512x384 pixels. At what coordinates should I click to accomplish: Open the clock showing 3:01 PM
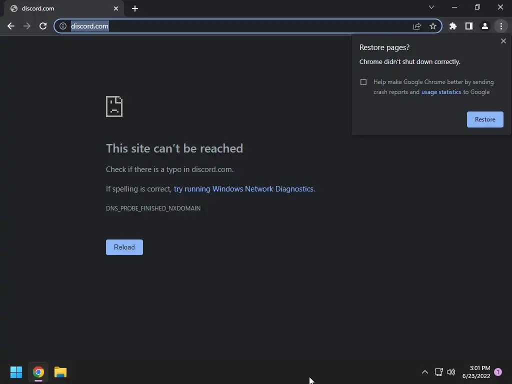tap(476, 372)
